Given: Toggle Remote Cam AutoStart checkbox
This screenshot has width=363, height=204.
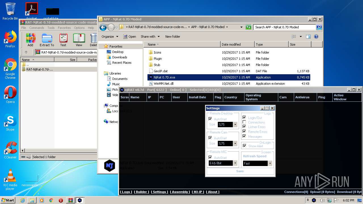Looking at the screenshot, I should (x=210, y=138).
